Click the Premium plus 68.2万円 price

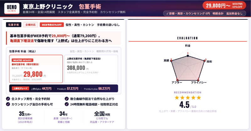pos(99,89)
